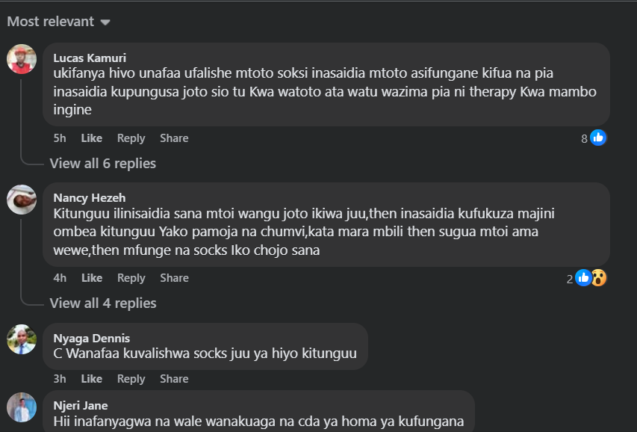Reply to Nancy Hezeh's comment

[x=131, y=278]
